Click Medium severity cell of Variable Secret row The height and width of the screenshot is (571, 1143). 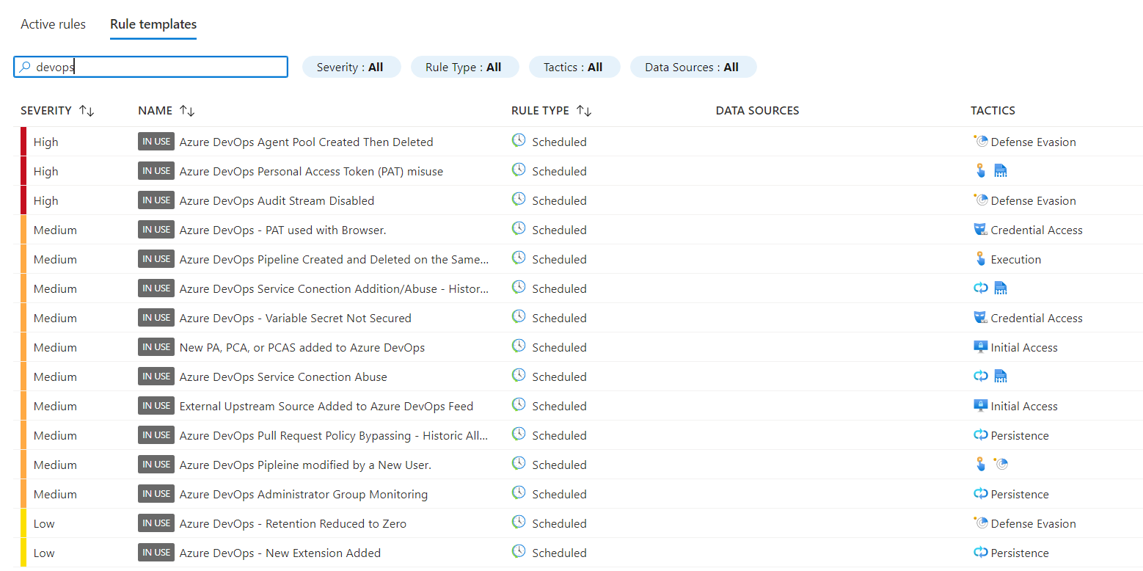pos(55,318)
